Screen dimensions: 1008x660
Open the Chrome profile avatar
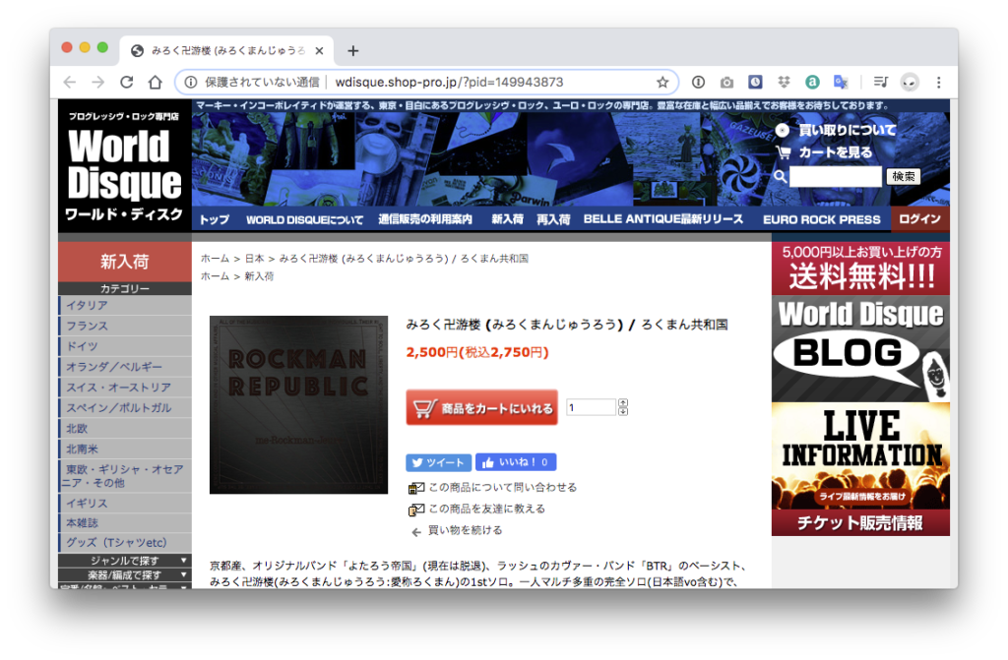[910, 83]
